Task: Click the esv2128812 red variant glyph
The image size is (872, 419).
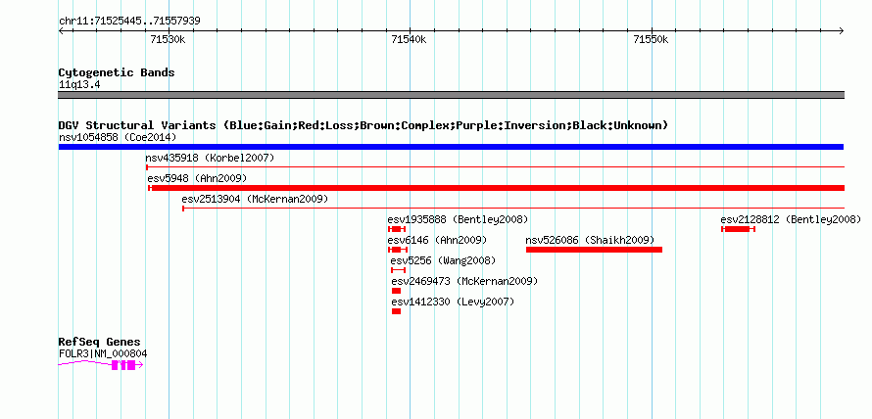Action: (x=738, y=229)
